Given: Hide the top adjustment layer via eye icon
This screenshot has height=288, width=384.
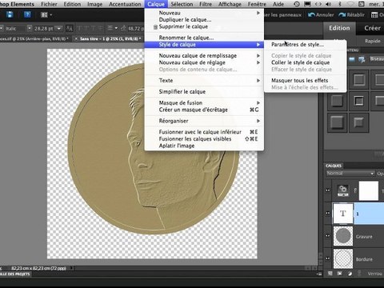Looking at the screenshot, I should click(x=328, y=190).
